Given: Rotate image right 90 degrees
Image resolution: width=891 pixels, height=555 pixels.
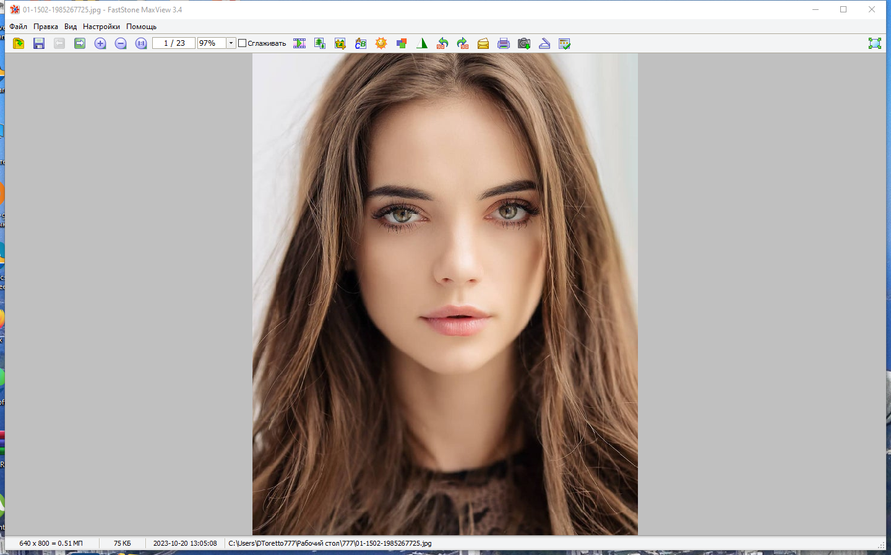Looking at the screenshot, I should tap(463, 43).
